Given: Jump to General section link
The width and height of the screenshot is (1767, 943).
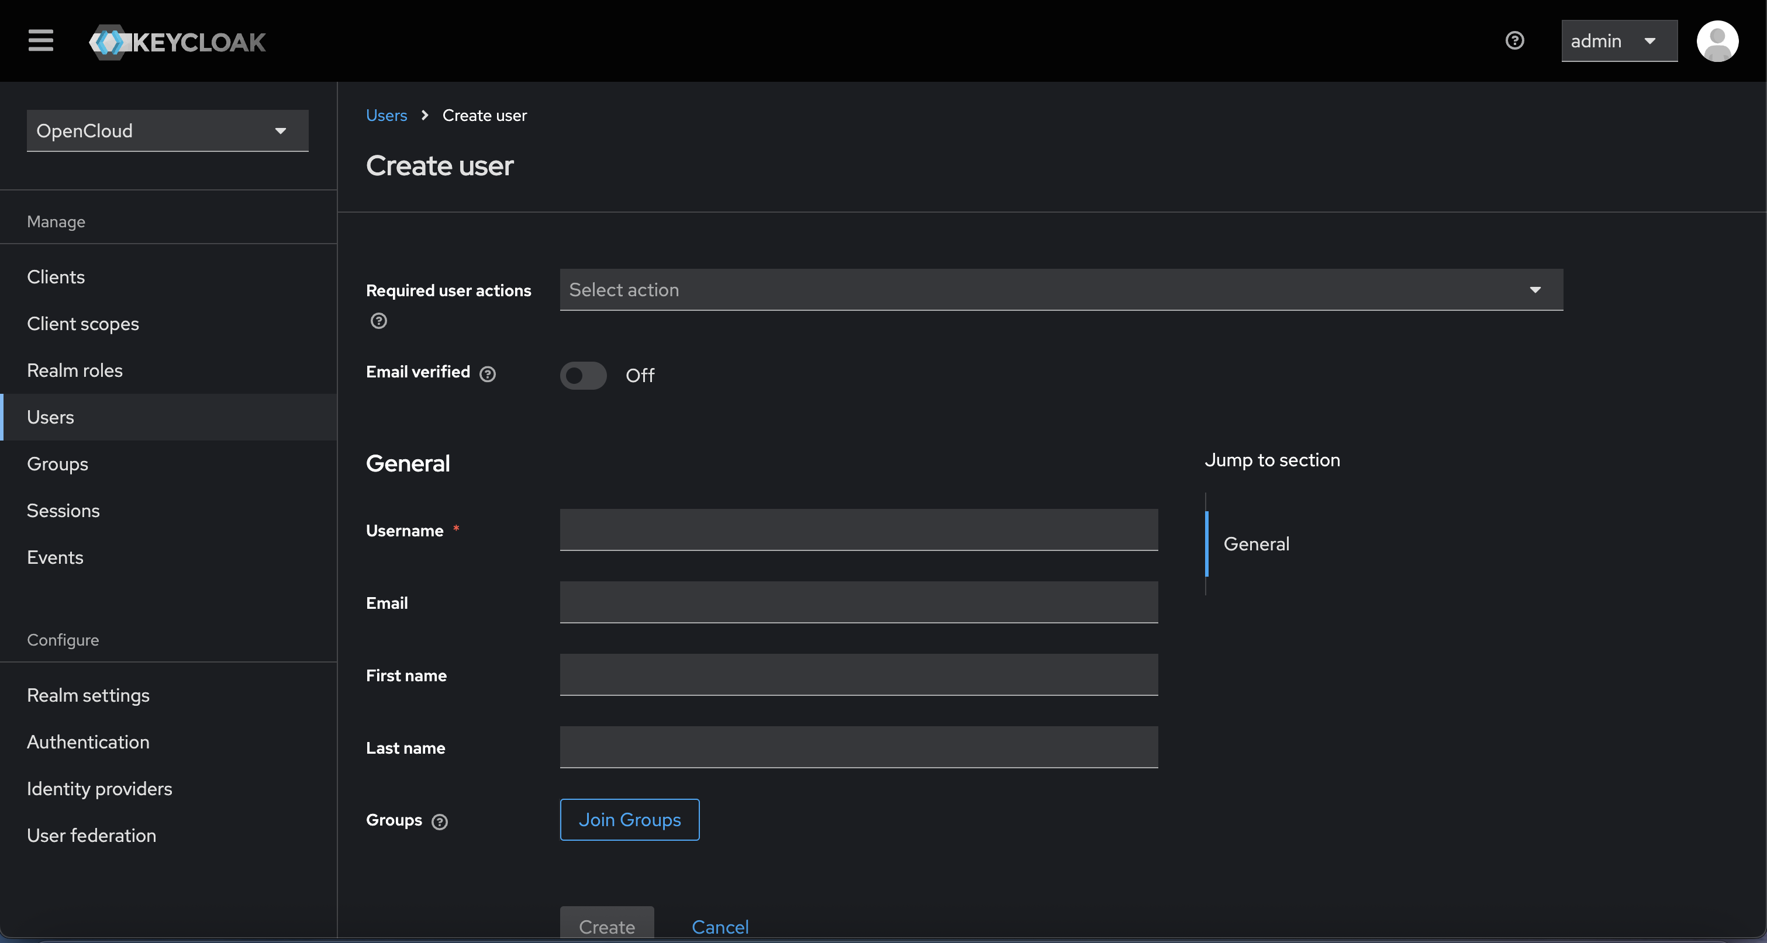Looking at the screenshot, I should pos(1256,544).
